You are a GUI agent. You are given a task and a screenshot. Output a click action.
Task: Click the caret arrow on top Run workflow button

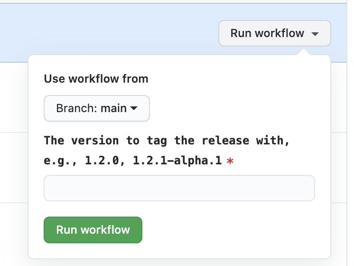[x=315, y=34]
